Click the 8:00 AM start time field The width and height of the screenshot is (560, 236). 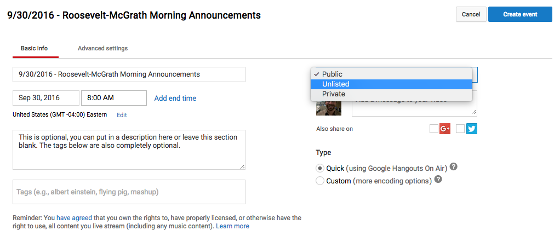coord(113,98)
